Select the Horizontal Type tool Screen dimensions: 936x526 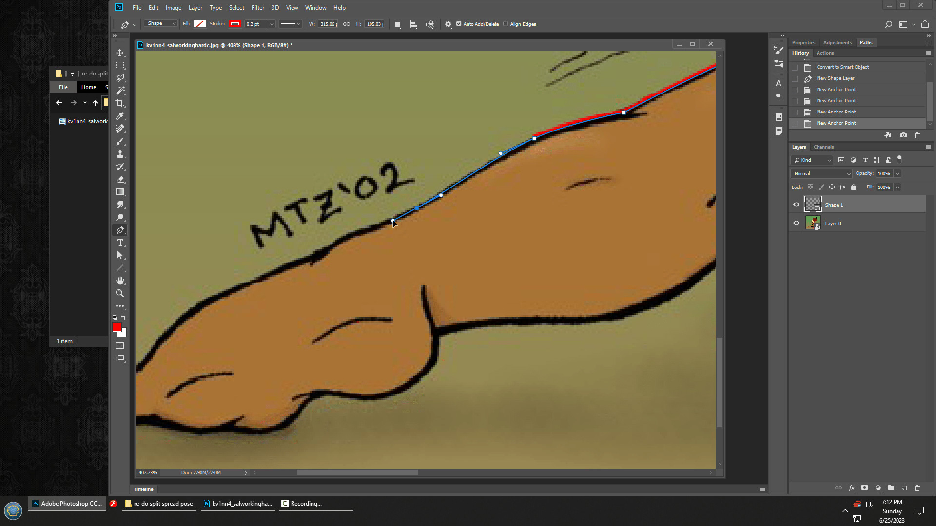click(x=120, y=243)
